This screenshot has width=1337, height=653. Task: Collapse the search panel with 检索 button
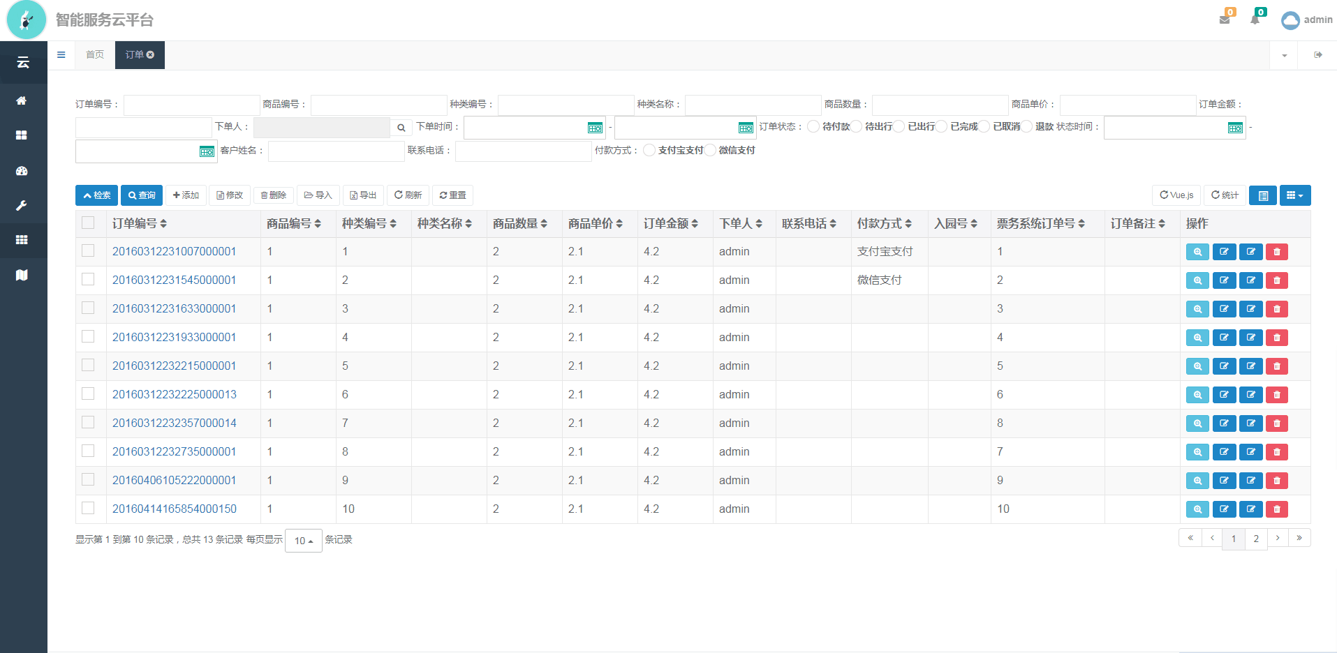(97, 195)
